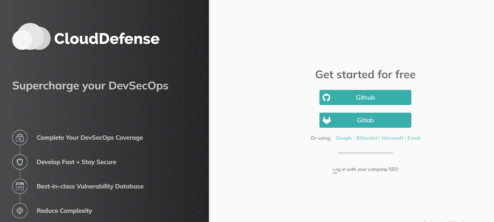This screenshot has width=494, height=222.
Task: Choose the Google sign-in link
Action: coord(344,138)
